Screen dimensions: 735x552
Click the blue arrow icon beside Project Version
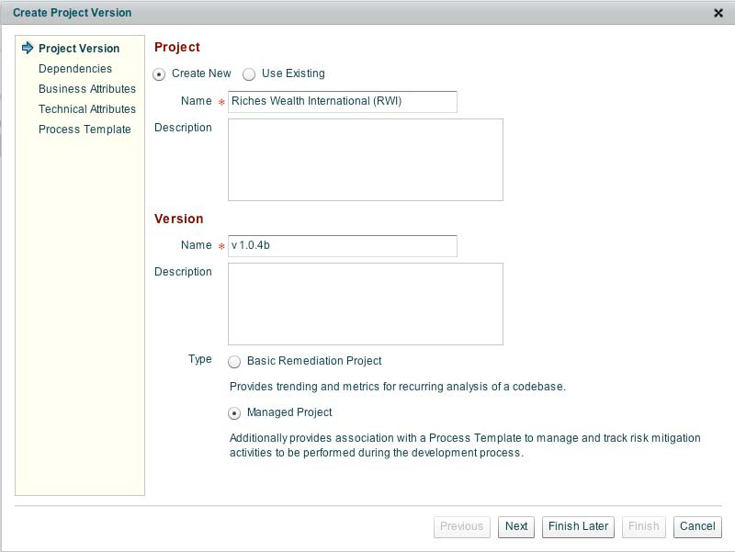pyautogui.click(x=28, y=48)
